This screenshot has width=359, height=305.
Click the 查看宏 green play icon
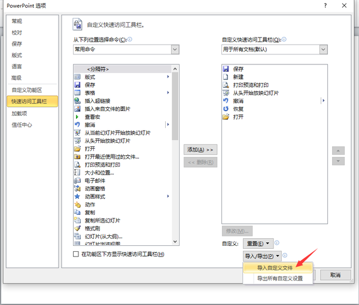[x=77, y=117]
